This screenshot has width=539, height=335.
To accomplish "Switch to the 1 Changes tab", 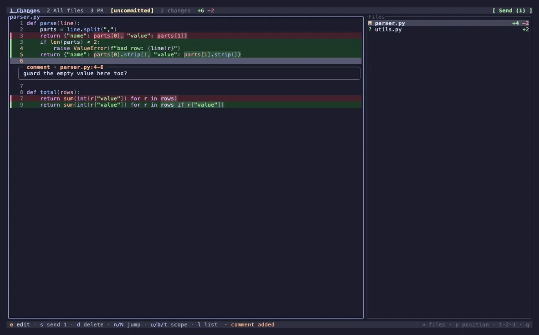I will pyautogui.click(x=25, y=11).
